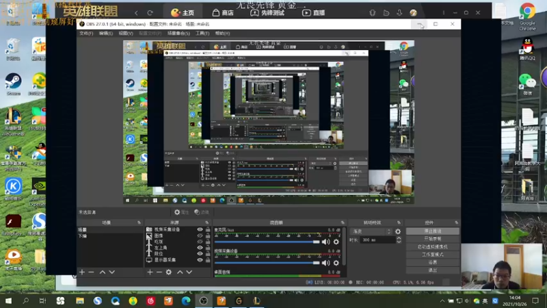This screenshot has height=308, width=547.
Task: Open the 渐变 transition type dropdown
Action: (x=371, y=231)
